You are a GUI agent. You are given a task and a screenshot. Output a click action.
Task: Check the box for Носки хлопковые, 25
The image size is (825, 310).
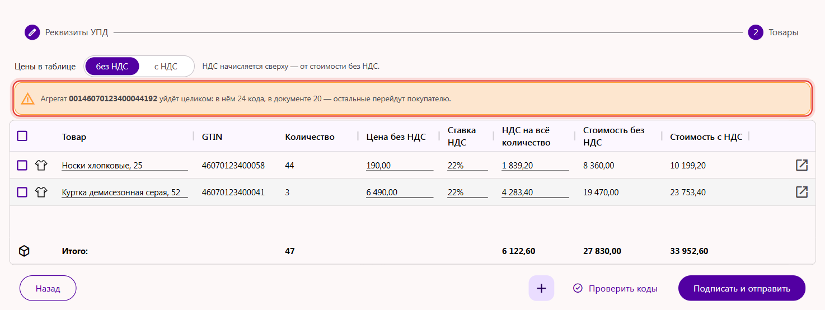tap(22, 165)
